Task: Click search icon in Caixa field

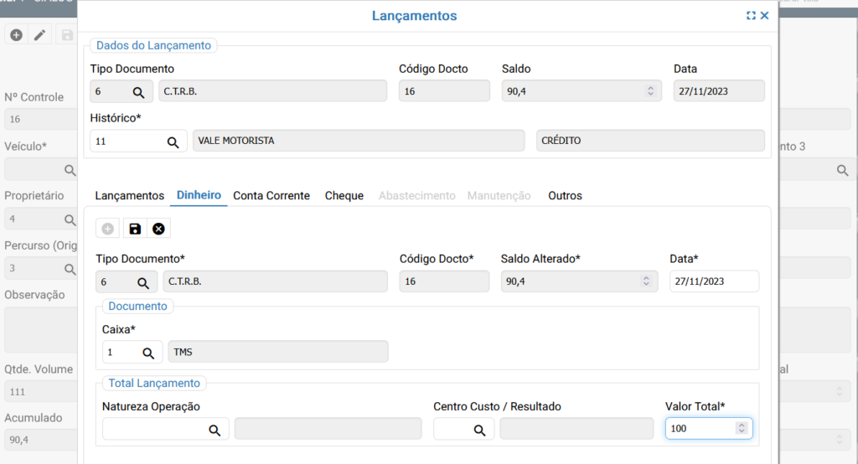Action: tap(148, 353)
